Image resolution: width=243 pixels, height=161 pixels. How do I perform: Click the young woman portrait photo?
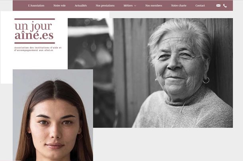[53, 115]
